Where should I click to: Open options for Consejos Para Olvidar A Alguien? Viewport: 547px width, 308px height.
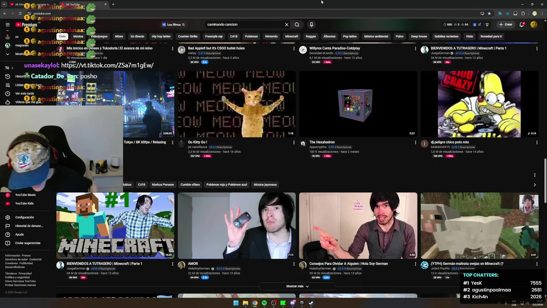pos(415,264)
